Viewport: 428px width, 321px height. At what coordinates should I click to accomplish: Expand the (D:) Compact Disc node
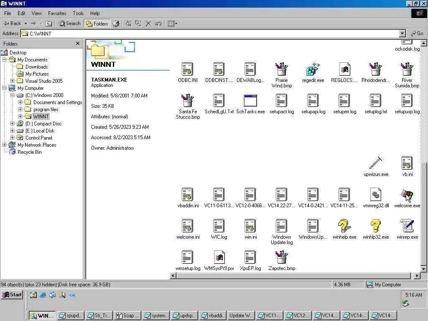point(12,123)
